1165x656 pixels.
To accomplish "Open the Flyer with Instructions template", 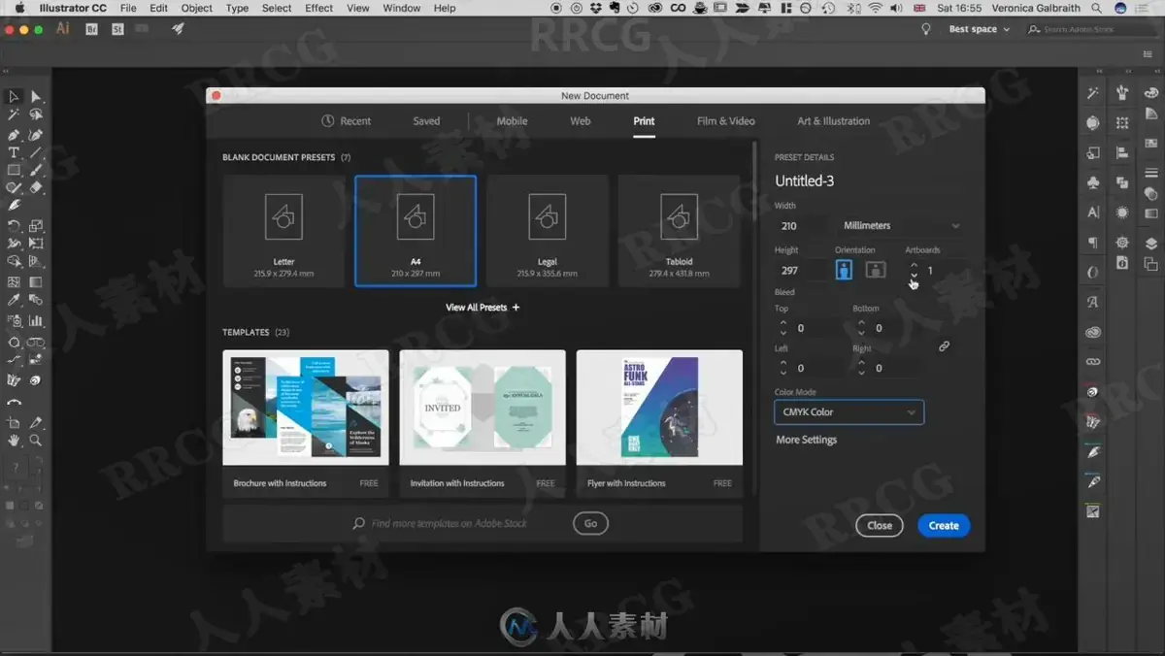I will point(659,423).
